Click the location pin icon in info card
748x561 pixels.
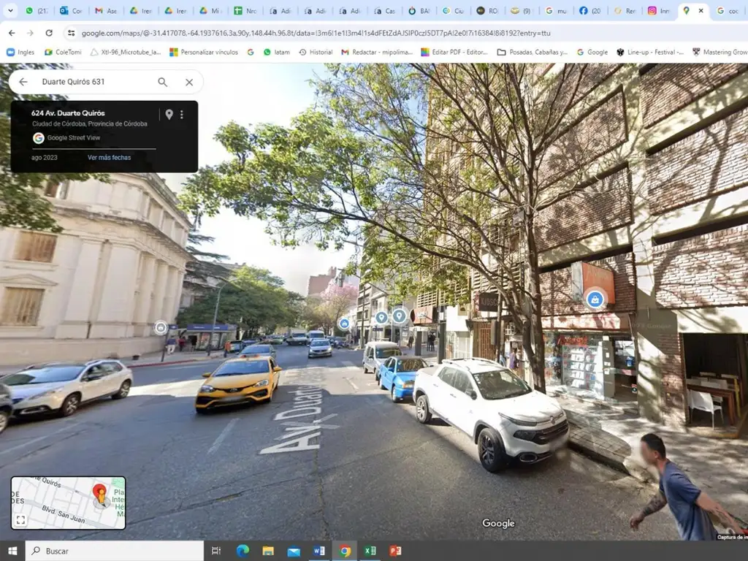pos(169,114)
